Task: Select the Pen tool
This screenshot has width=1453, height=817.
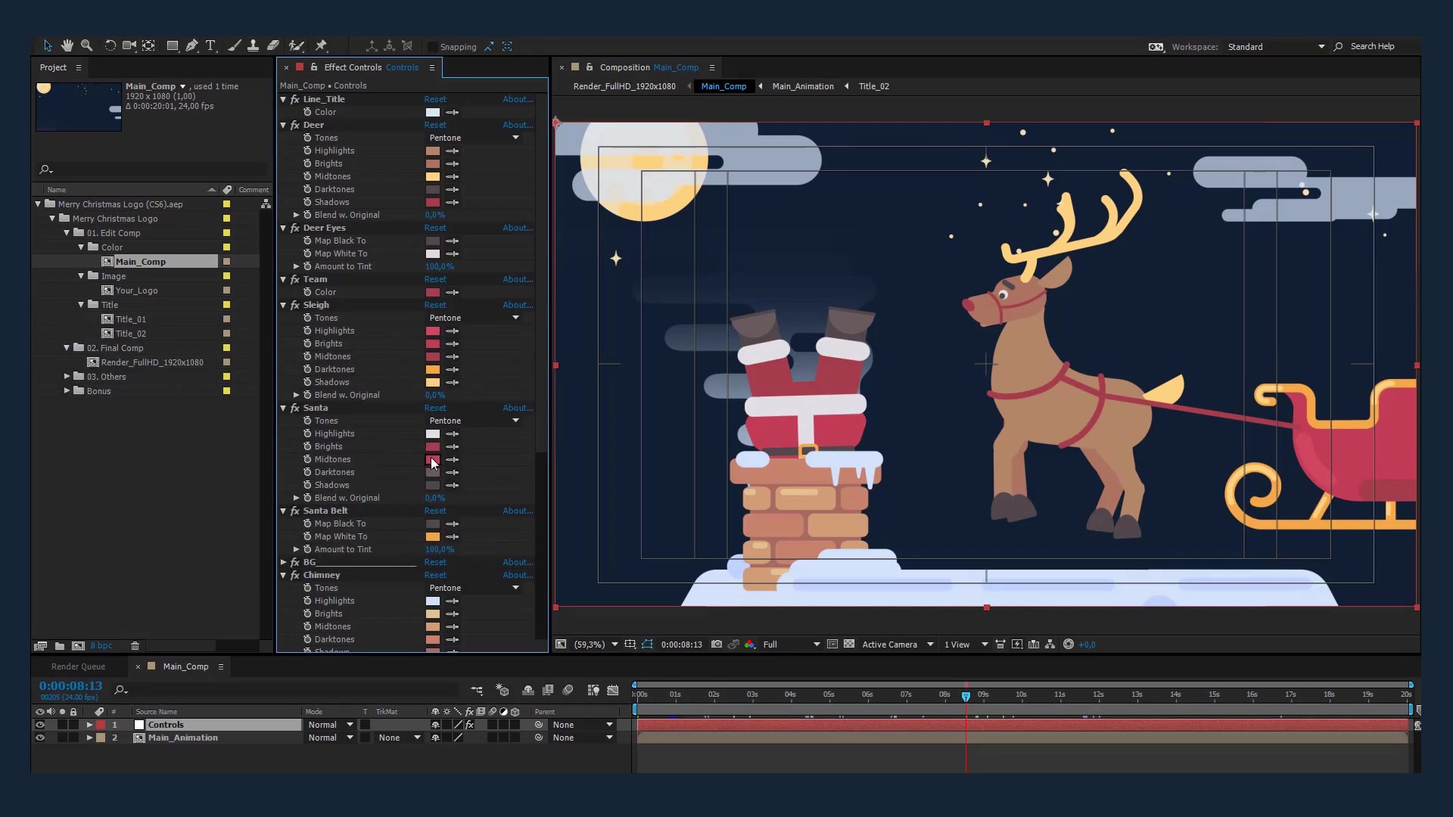Action: (x=191, y=46)
